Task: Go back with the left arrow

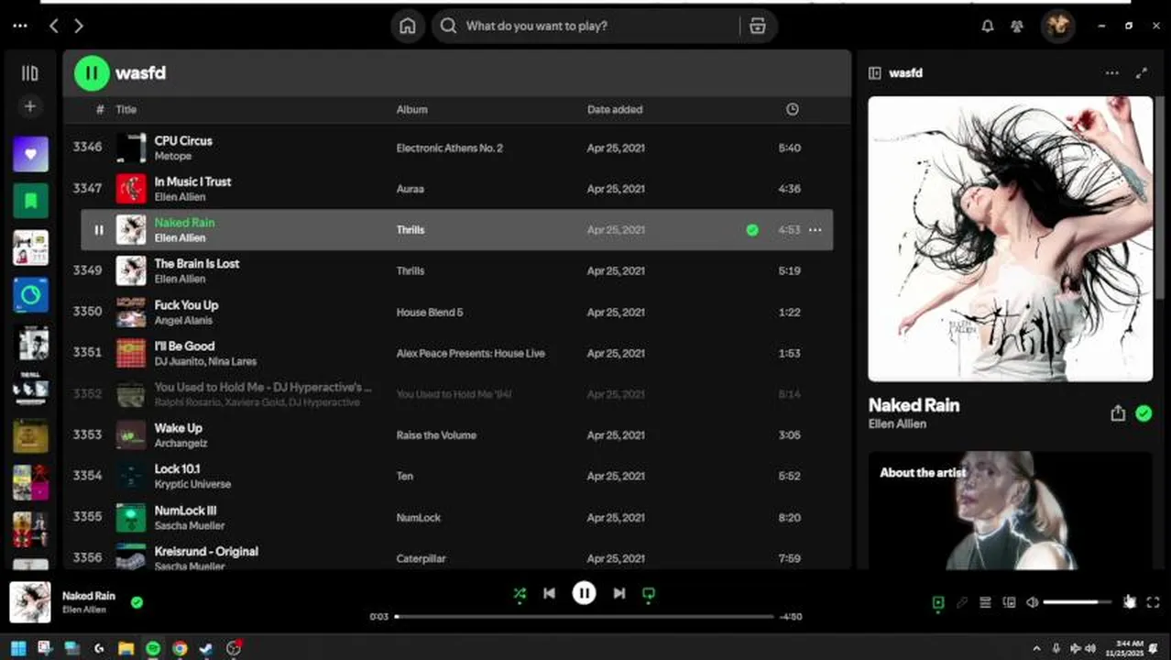Action: pos(54,27)
